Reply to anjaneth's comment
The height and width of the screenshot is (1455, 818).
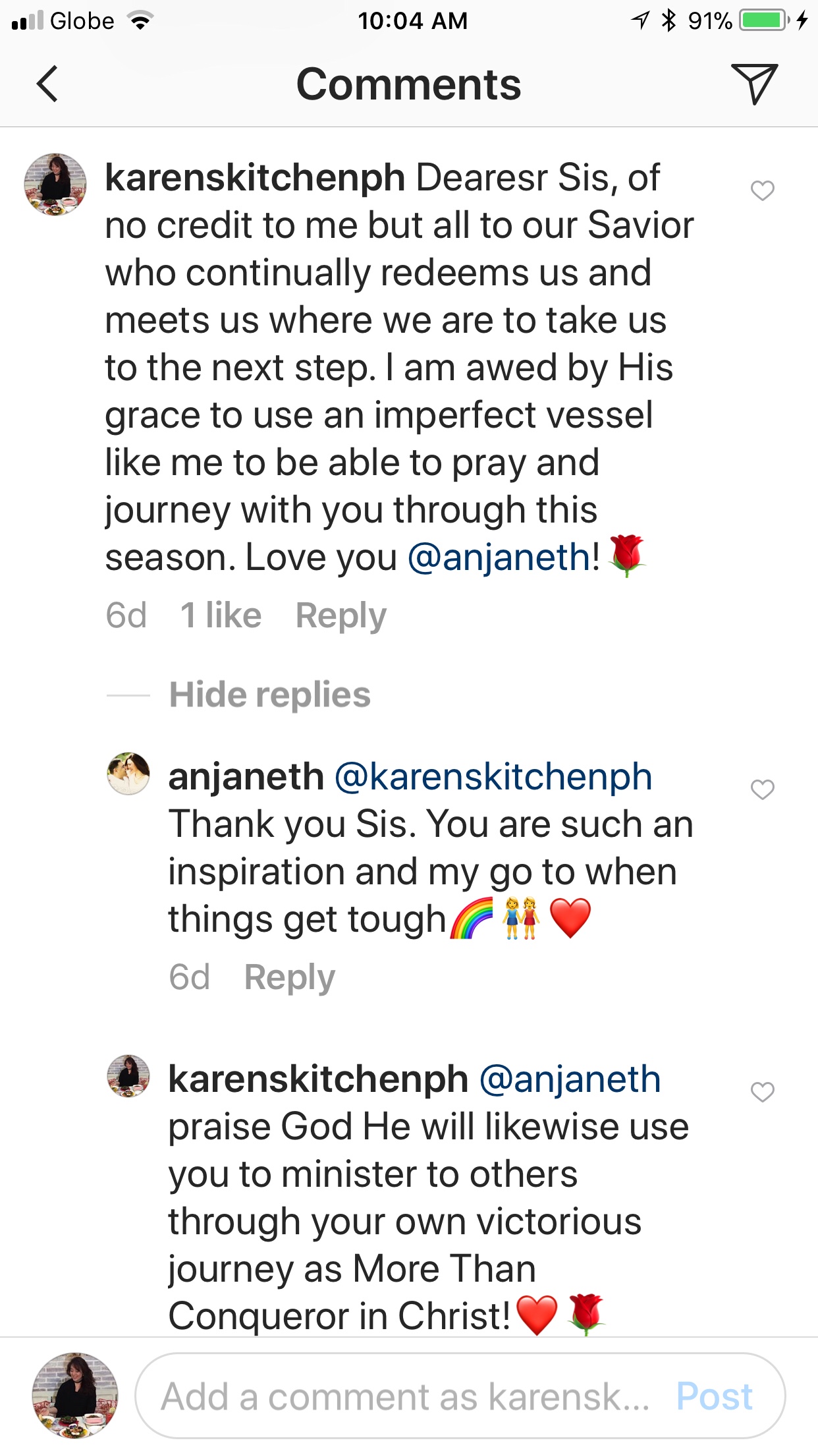289,977
